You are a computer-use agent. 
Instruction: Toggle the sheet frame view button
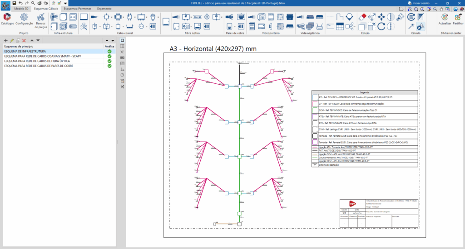point(122,40)
